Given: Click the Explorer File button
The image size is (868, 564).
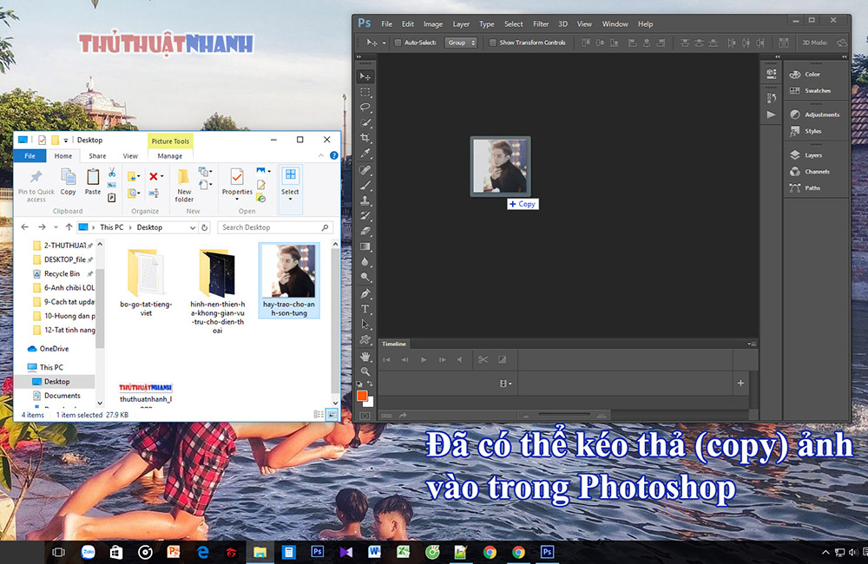Looking at the screenshot, I should tap(30, 156).
